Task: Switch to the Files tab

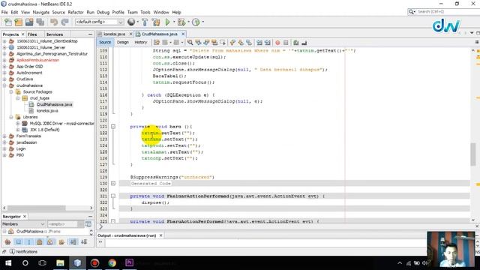Action: 32,34
